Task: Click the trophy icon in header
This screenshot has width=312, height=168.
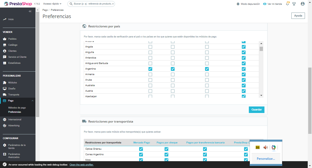Action: [294, 4]
